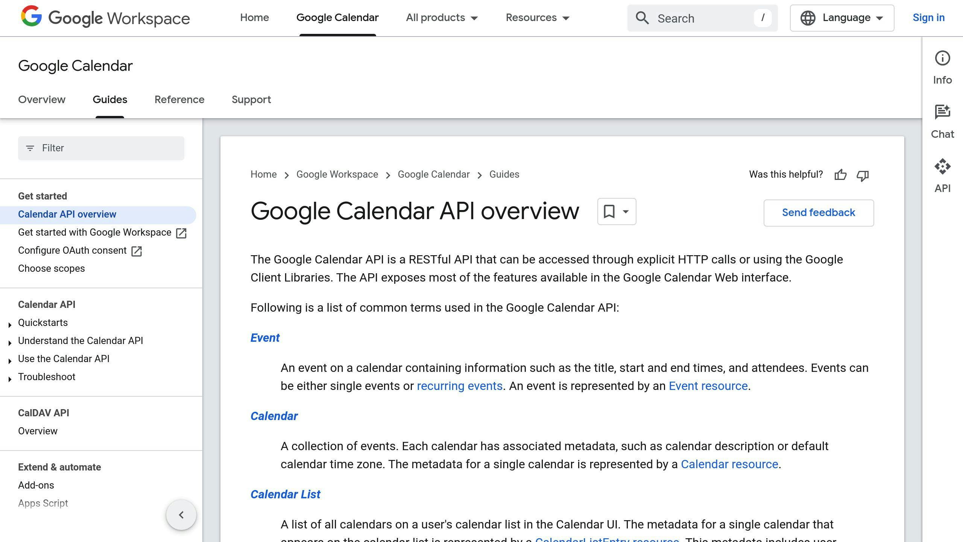963x542 pixels.
Task: Click the Event term heading link
Action: pos(265,338)
